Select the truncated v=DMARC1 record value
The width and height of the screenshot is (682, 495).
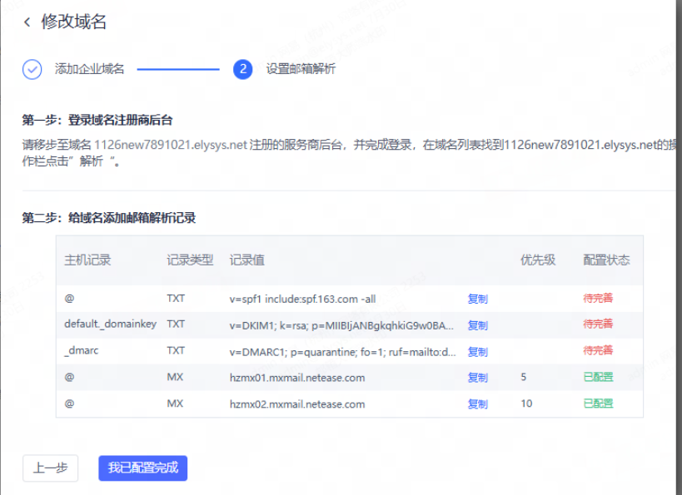343,352
